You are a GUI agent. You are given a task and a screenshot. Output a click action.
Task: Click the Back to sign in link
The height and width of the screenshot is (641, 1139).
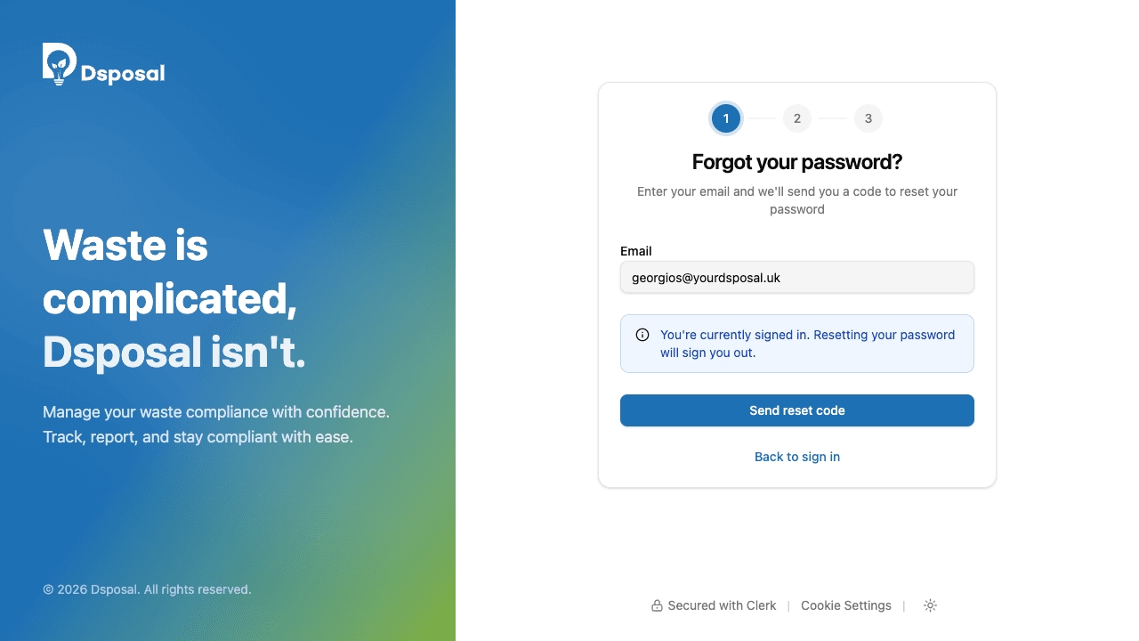(797, 457)
